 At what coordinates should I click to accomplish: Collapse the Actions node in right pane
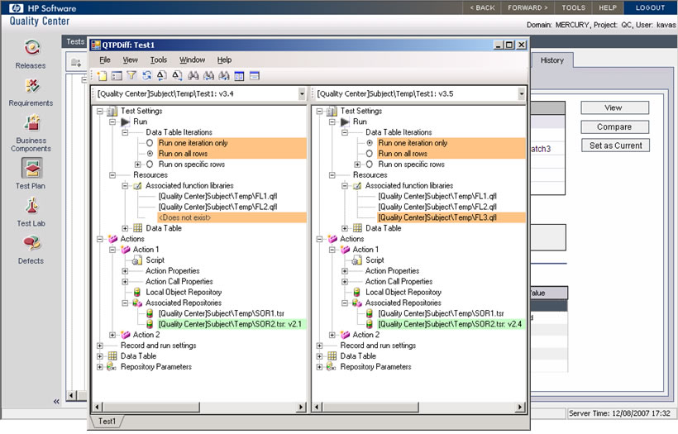(319, 239)
